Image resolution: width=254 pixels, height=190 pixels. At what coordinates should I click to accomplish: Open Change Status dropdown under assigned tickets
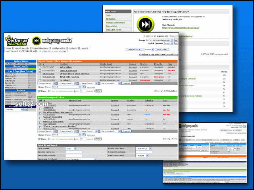coord(46,84)
